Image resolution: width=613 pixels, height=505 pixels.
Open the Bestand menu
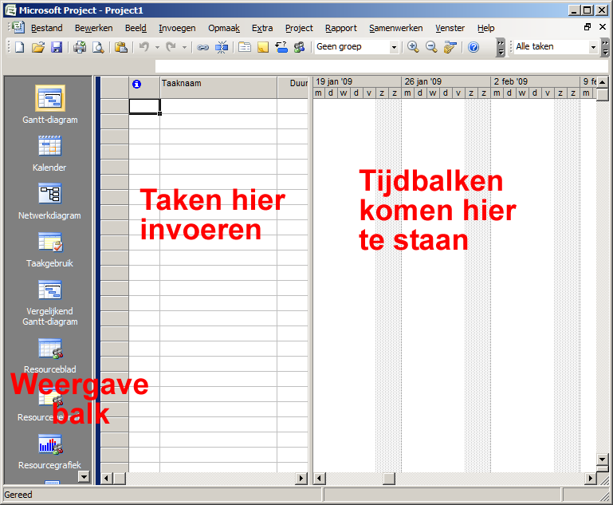46,28
